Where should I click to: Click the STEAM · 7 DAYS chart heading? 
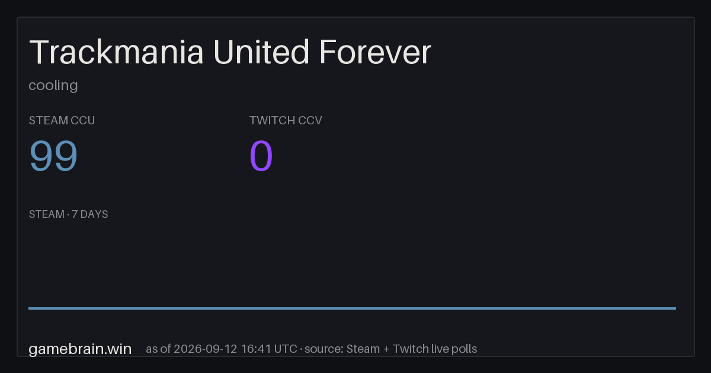[x=68, y=214]
